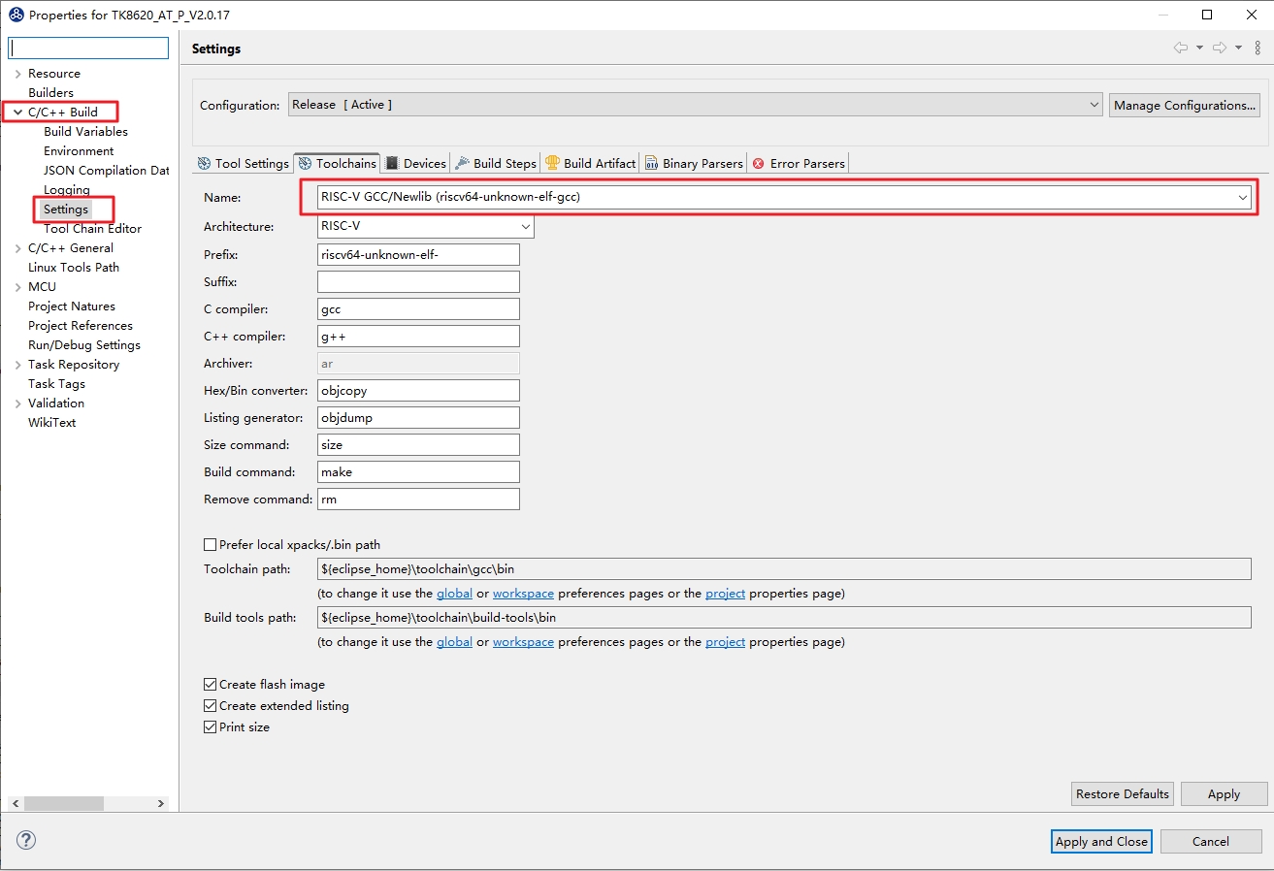Click the Hex/Bin converter field
The image size is (1274, 871).
click(418, 390)
